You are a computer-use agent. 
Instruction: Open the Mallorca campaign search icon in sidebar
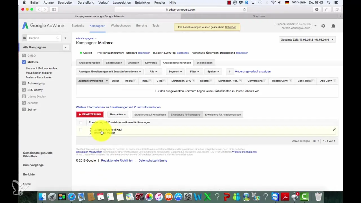click(x=24, y=62)
